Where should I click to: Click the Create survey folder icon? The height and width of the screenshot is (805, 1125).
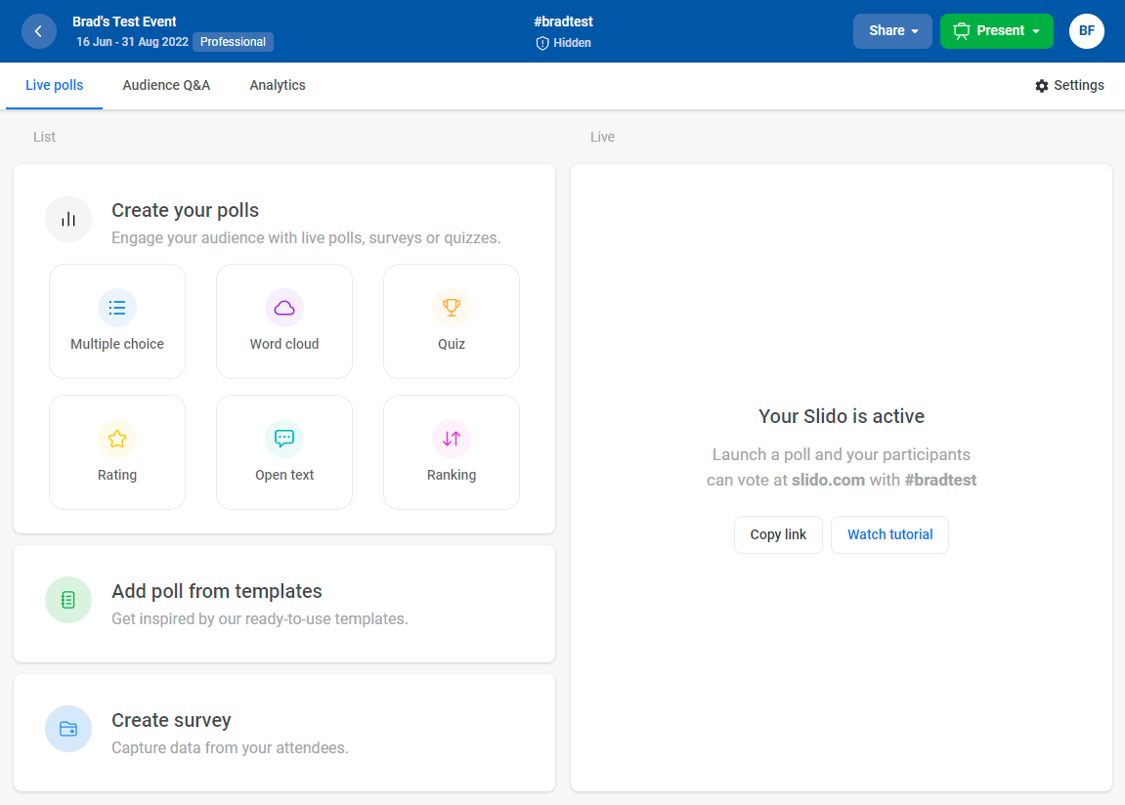pos(67,729)
